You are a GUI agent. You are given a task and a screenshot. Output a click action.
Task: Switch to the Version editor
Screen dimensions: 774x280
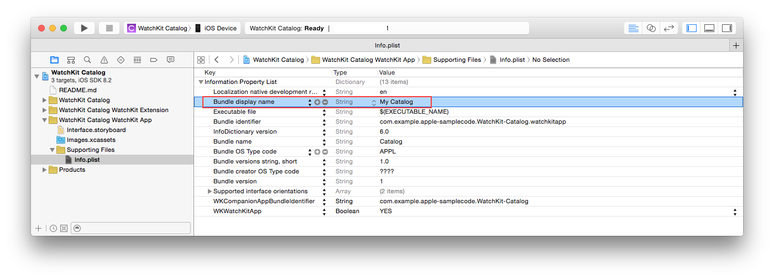(669, 28)
